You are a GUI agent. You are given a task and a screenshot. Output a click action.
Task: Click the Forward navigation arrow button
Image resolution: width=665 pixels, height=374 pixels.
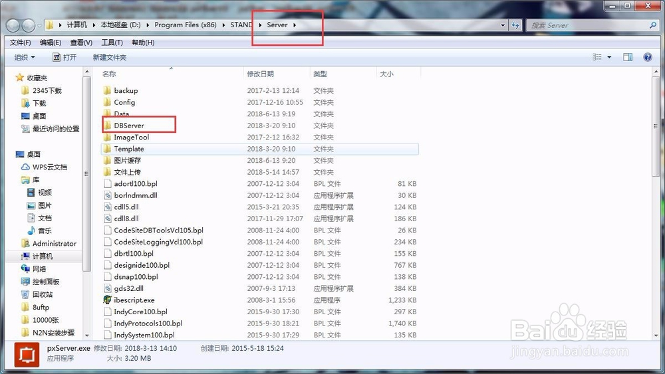(29, 26)
